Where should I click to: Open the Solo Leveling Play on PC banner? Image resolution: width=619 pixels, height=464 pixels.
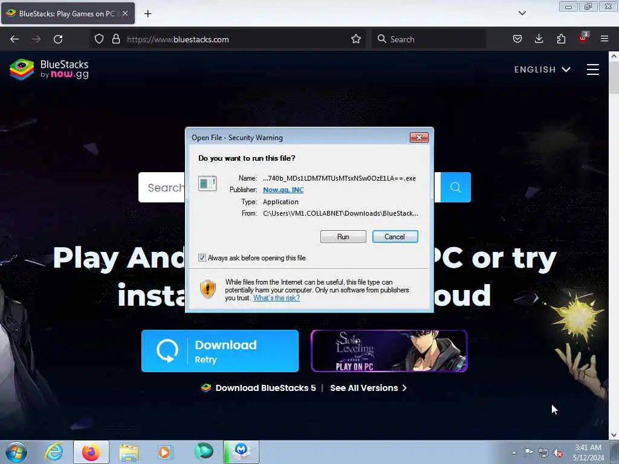point(389,351)
